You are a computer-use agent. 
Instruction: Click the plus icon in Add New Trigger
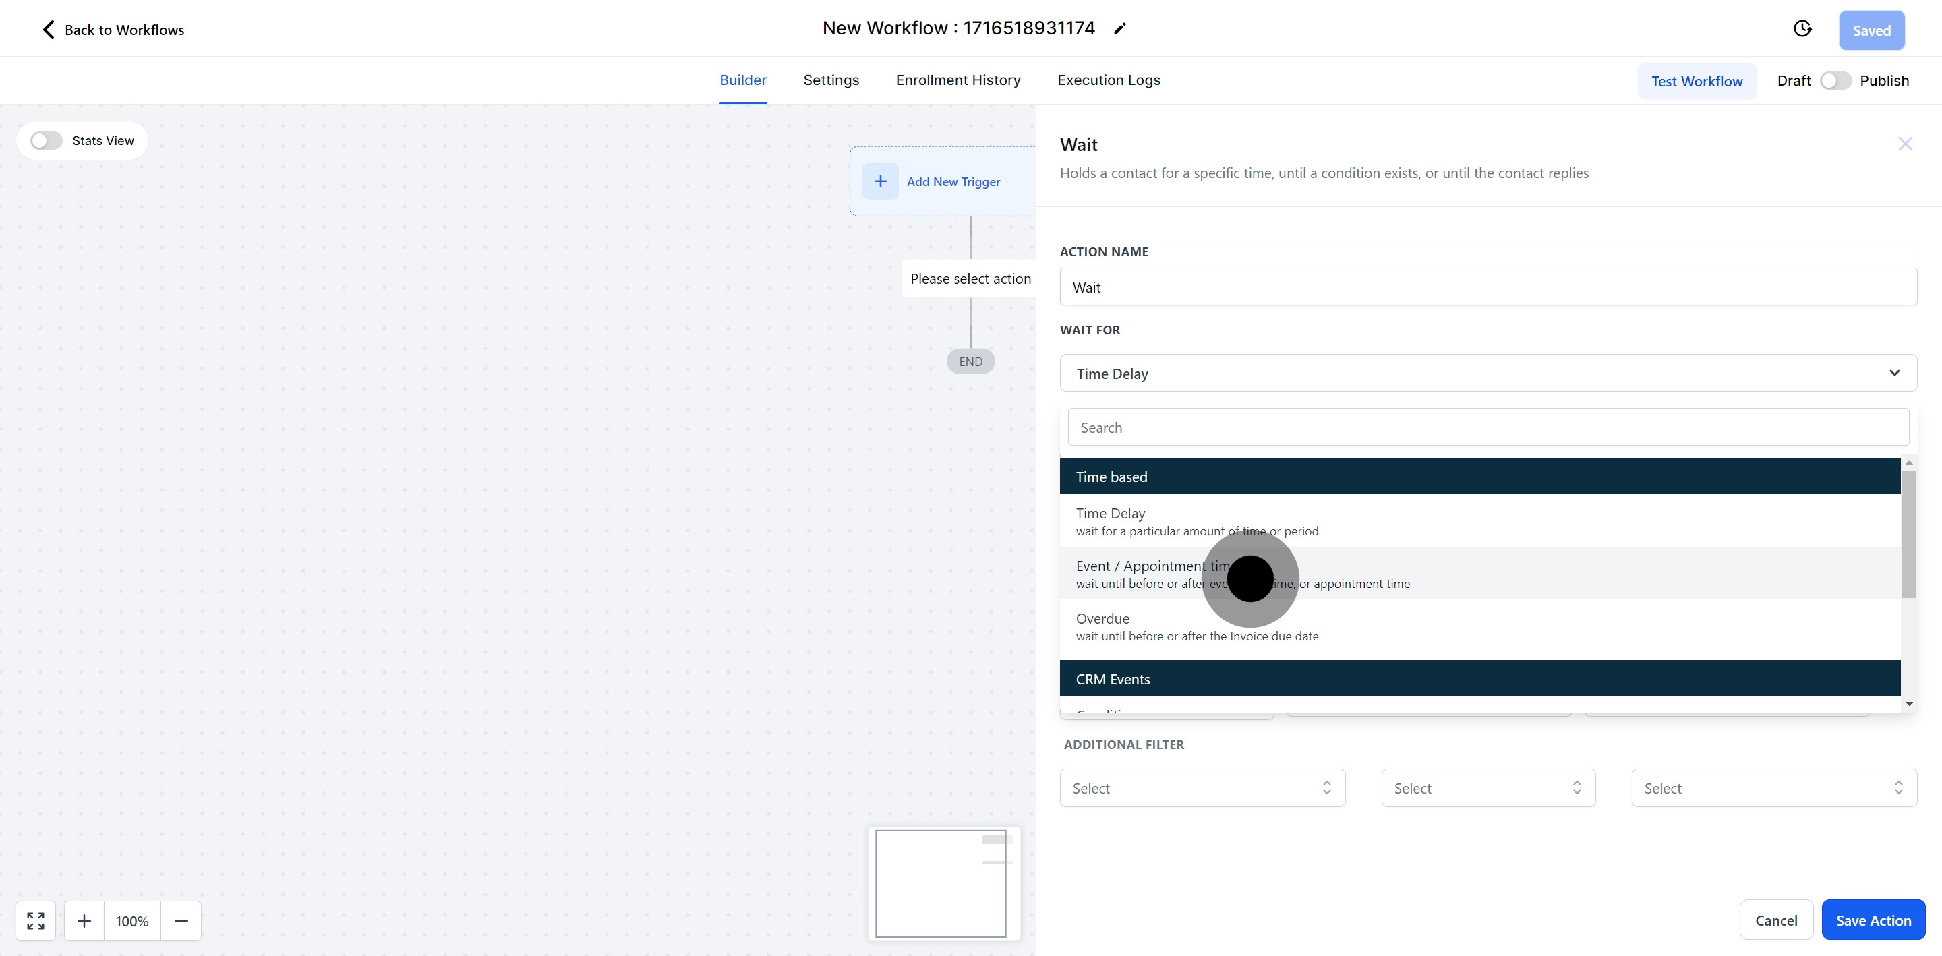coord(880,181)
